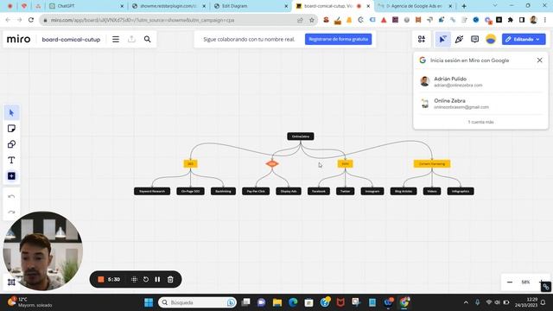Open Miro main menu hamburger
Image resolution: width=553 pixels, height=311 pixels.
point(116,39)
